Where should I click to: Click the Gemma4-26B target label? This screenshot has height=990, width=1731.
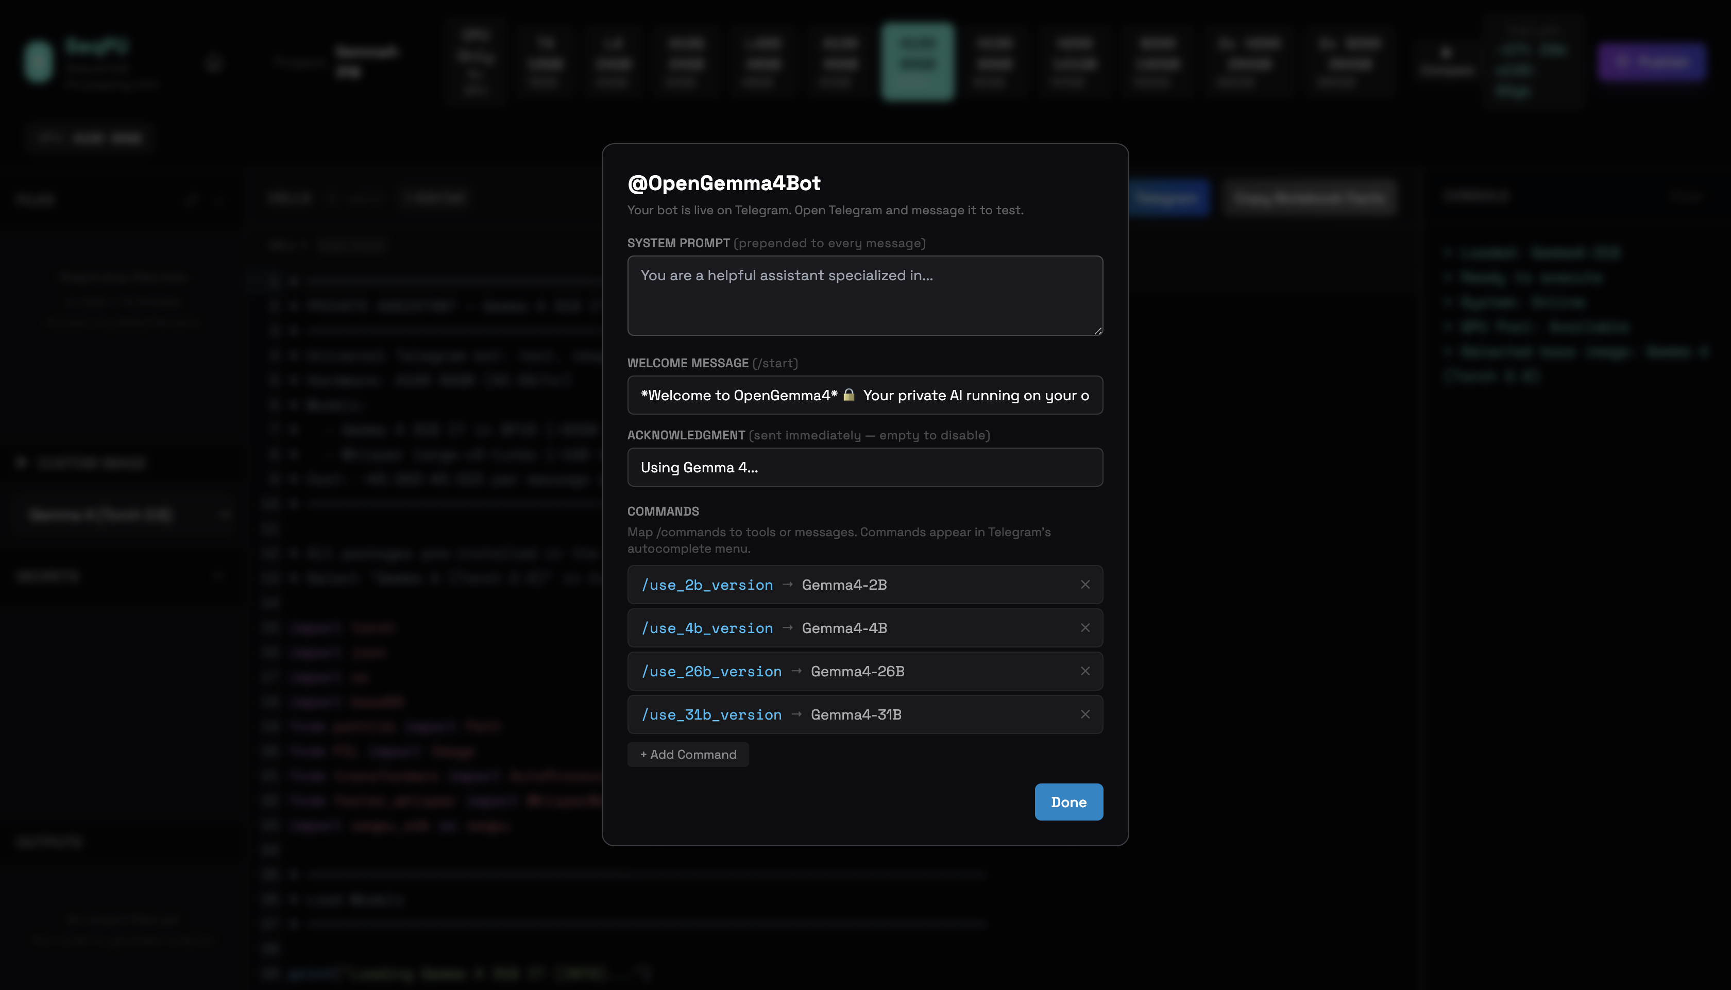[x=857, y=671]
